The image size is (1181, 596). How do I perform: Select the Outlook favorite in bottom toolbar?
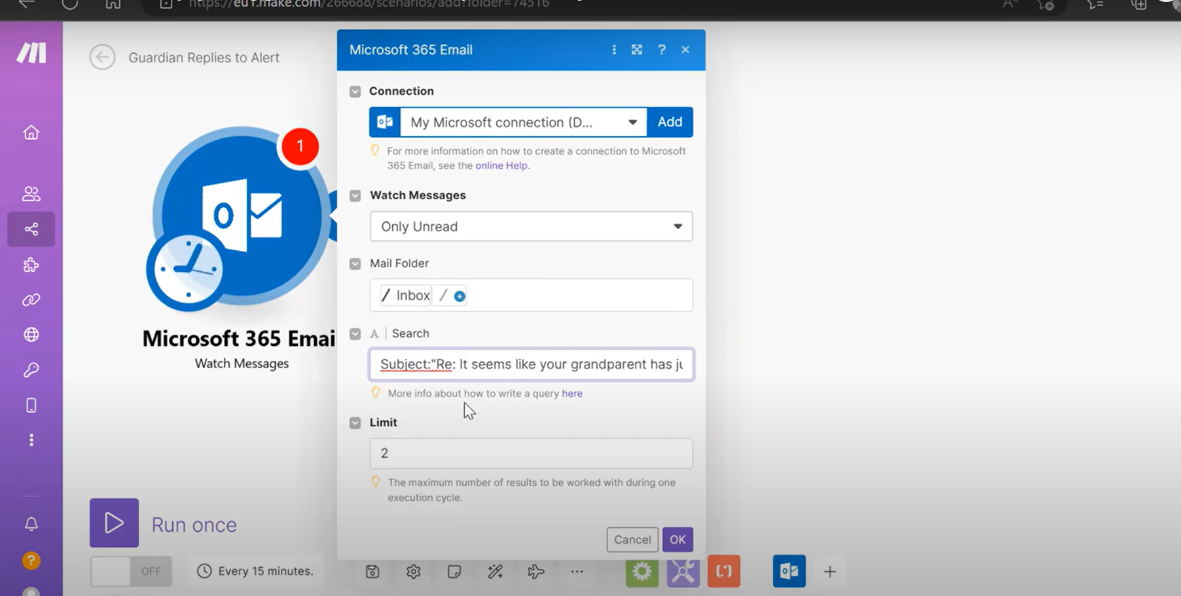790,571
